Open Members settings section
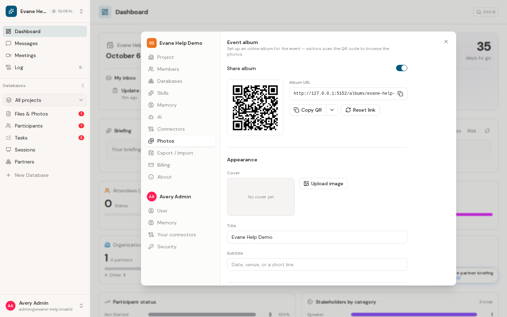This screenshot has height=317, width=507. pyautogui.click(x=180, y=69)
